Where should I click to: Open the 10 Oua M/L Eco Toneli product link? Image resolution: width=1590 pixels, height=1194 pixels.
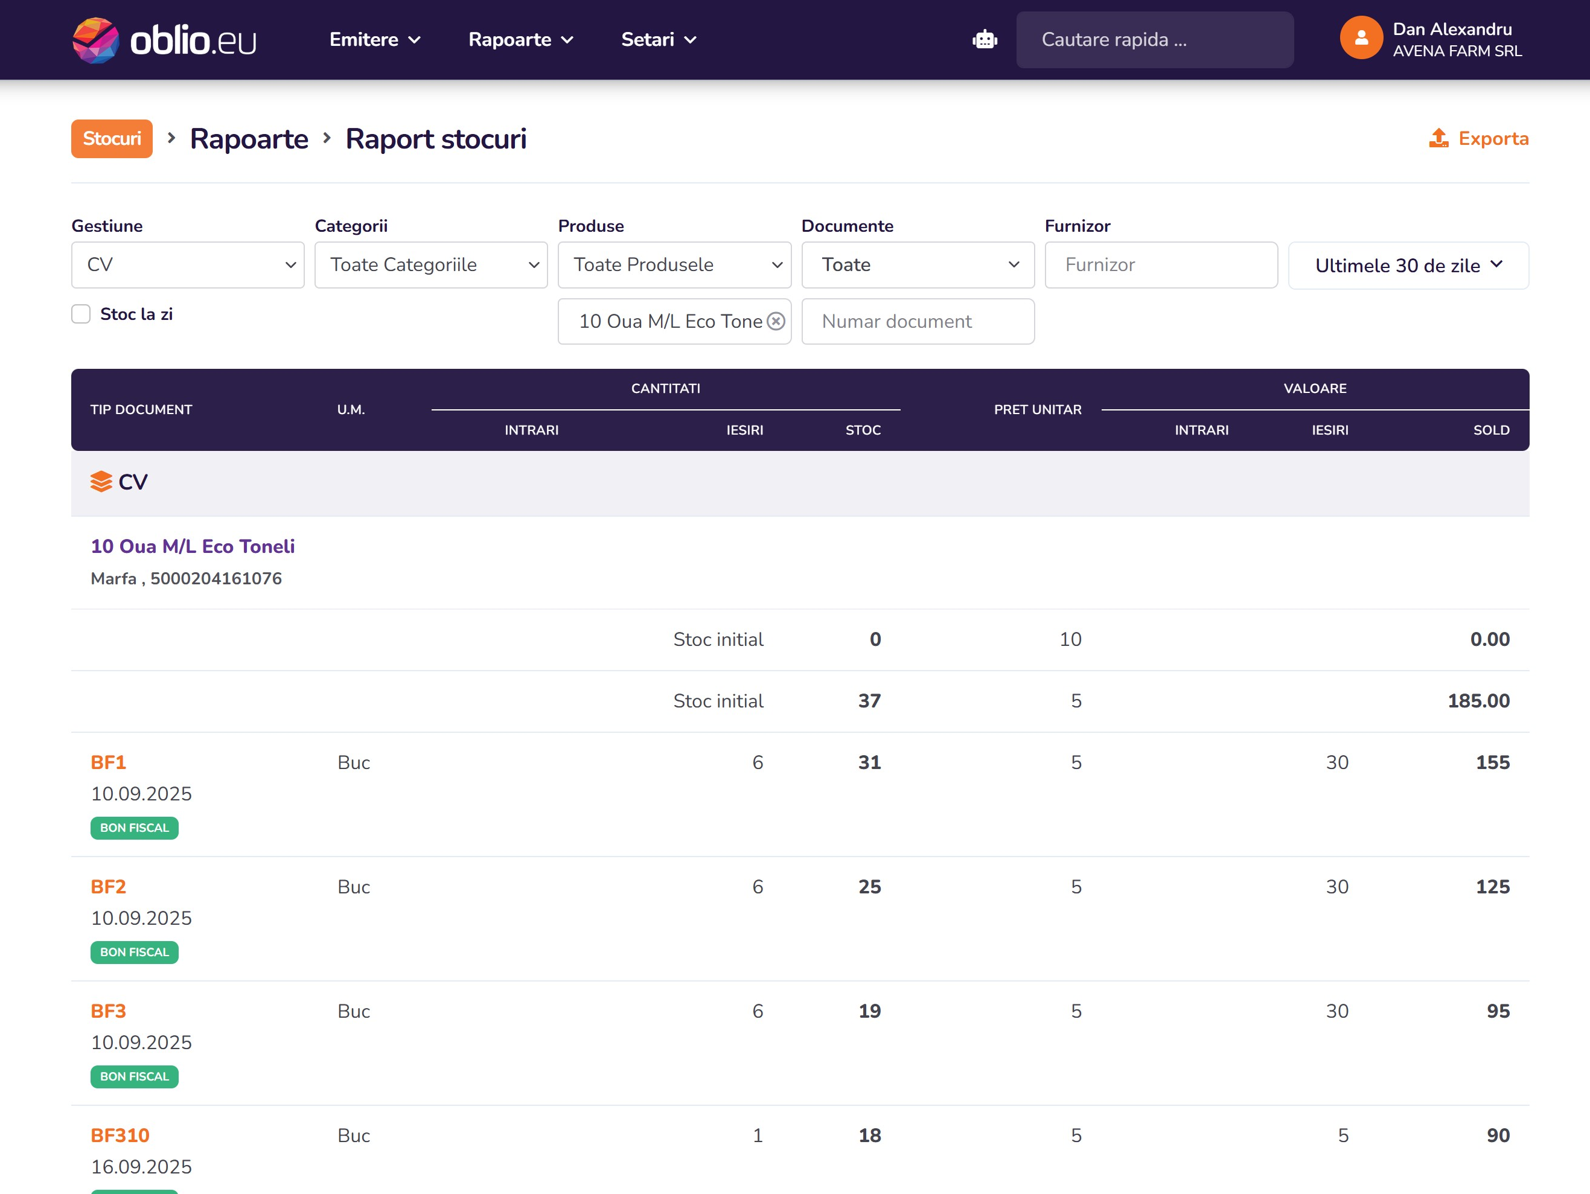(x=193, y=546)
